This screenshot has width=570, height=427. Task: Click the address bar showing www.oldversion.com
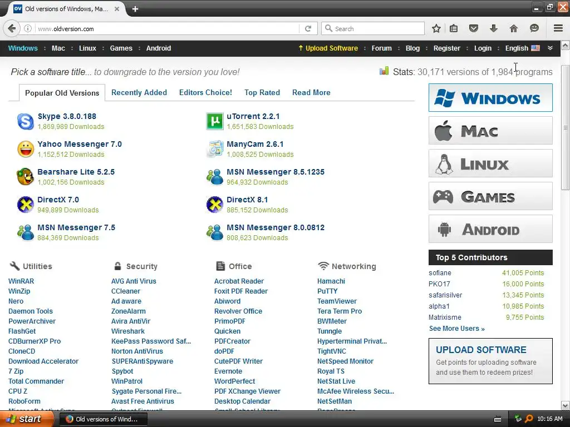167,28
